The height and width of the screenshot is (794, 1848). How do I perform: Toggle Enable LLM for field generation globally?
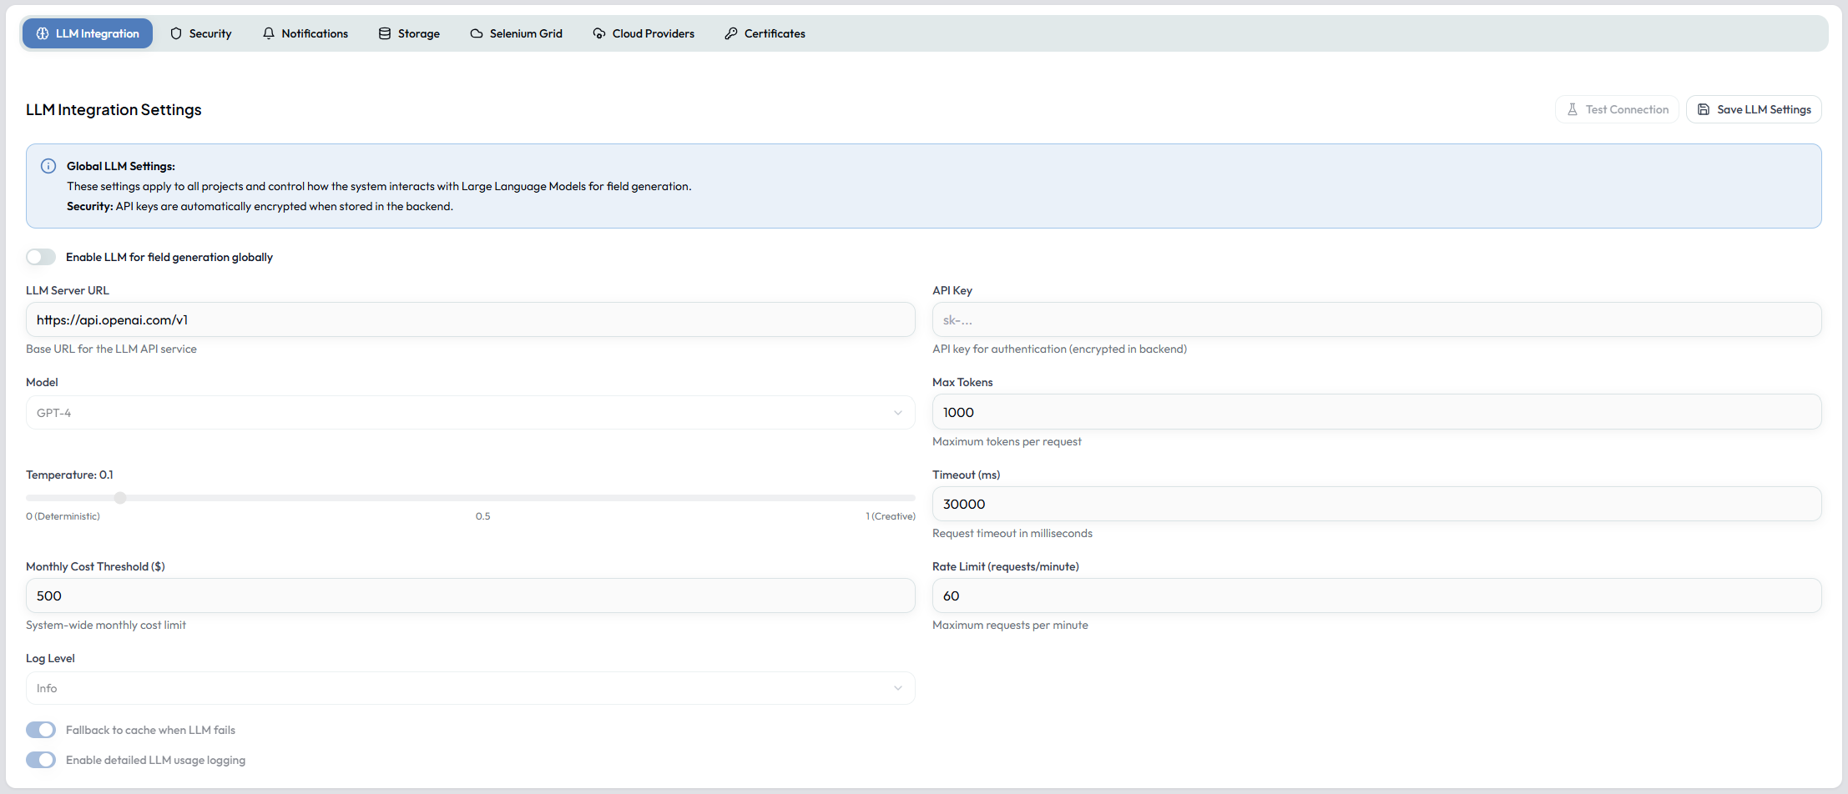coord(41,257)
